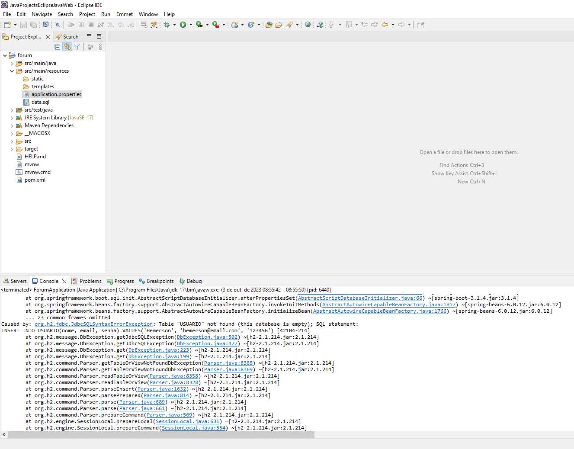574x449 pixels.
Task: Switch to the Search view tab
Action: click(x=67, y=37)
